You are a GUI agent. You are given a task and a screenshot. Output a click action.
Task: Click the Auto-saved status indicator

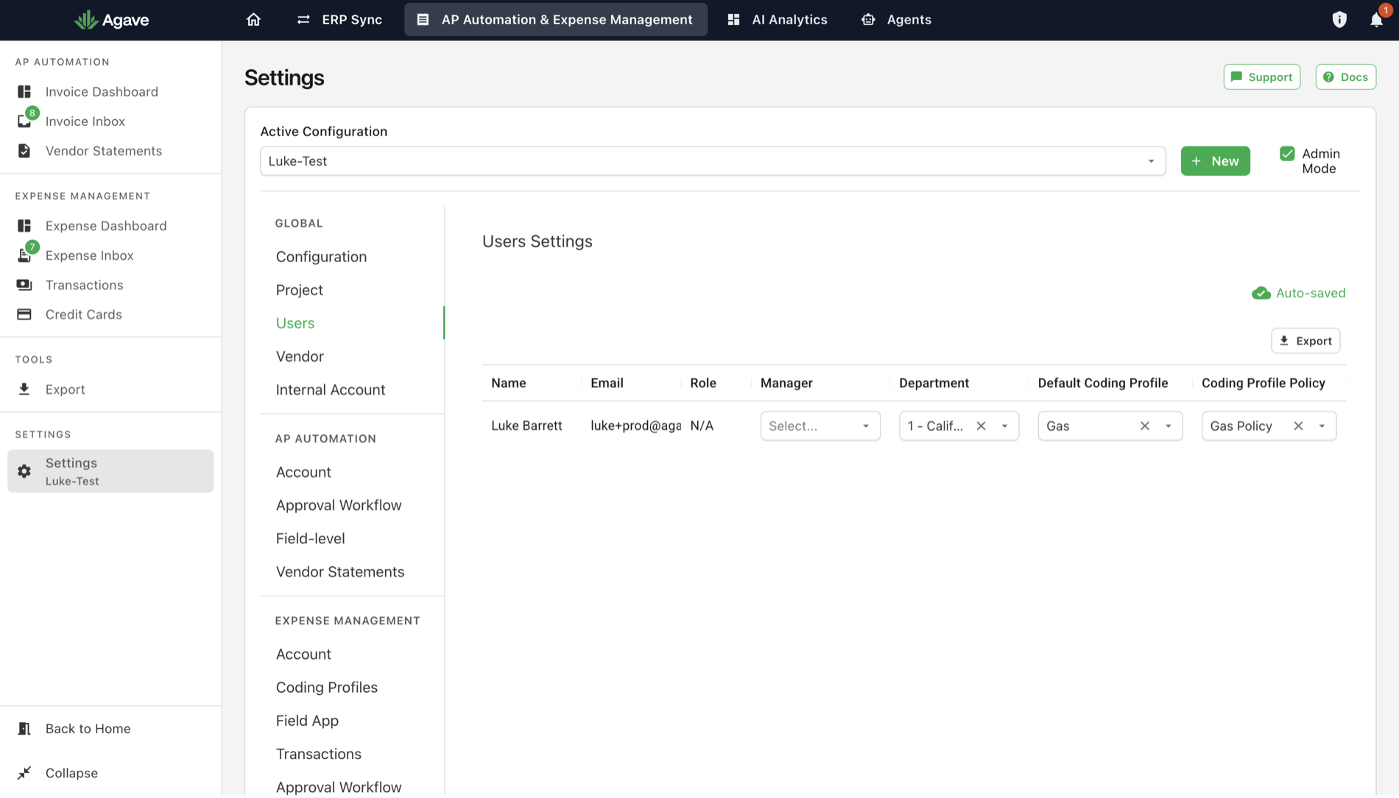(1298, 294)
